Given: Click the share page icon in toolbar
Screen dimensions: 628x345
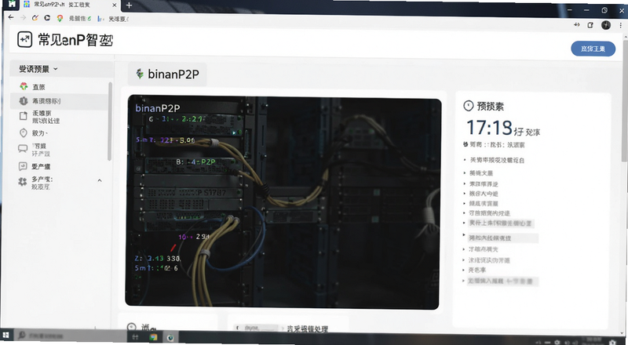Looking at the screenshot, I should point(590,25).
